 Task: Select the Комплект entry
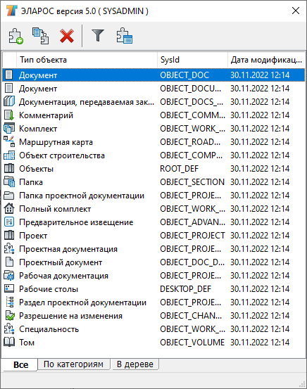point(153,129)
